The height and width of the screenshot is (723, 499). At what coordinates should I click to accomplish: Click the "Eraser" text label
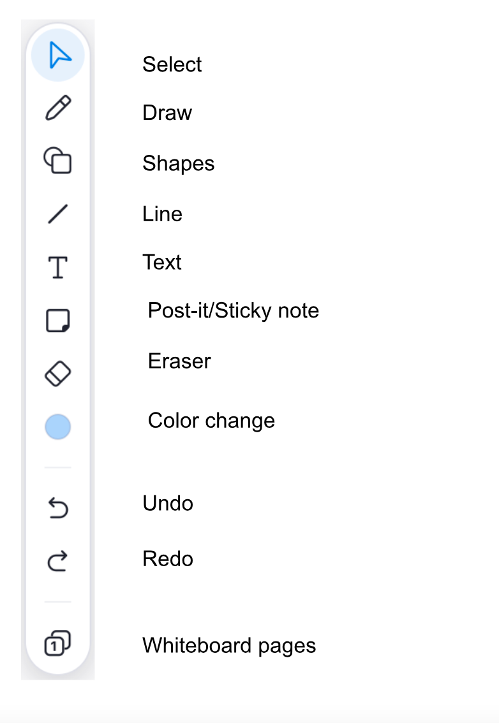click(179, 361)
